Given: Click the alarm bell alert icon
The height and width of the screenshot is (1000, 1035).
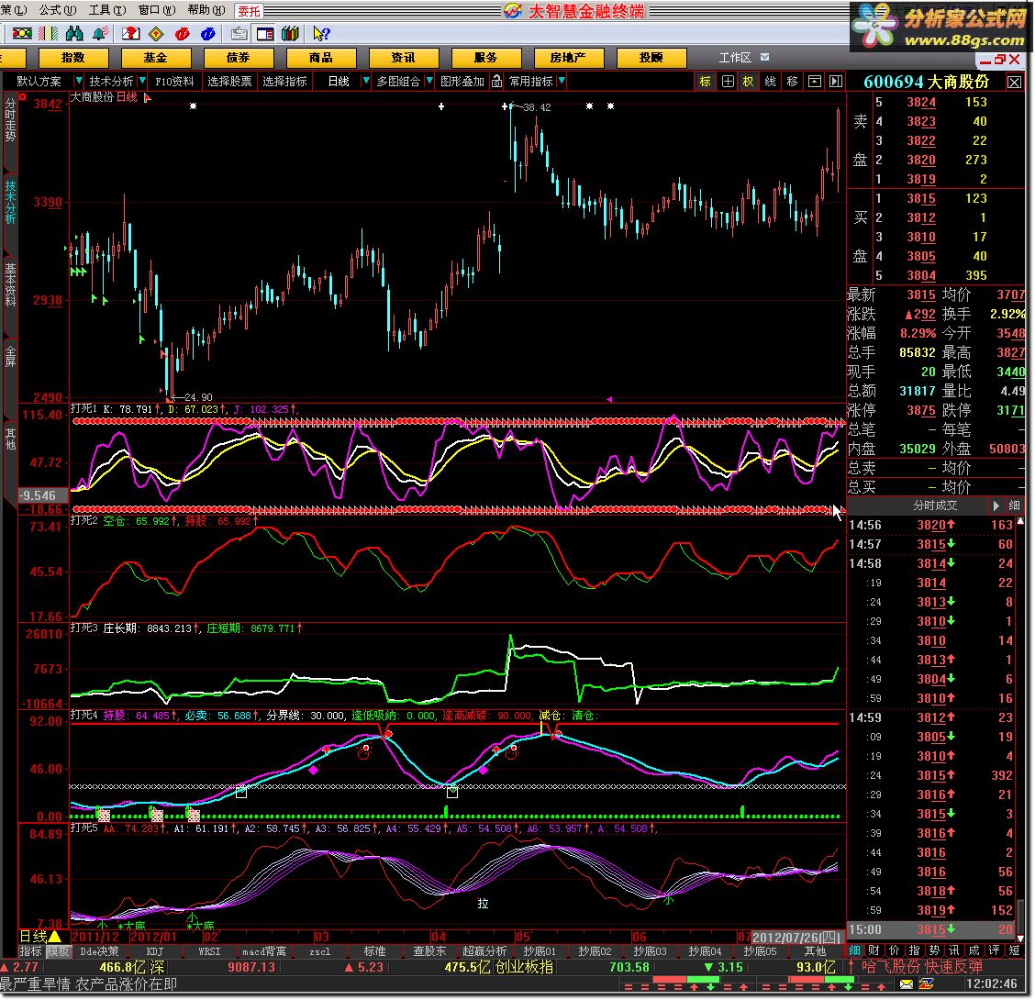Looking at the screenshot, I should coord(100,33).
